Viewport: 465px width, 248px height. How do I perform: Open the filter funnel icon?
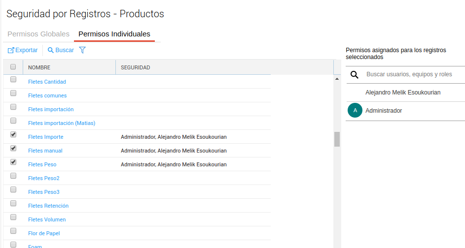tap(82, 50)
